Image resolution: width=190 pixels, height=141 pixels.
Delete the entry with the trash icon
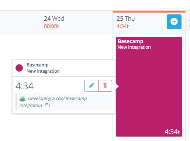click(x=105, y=86)
